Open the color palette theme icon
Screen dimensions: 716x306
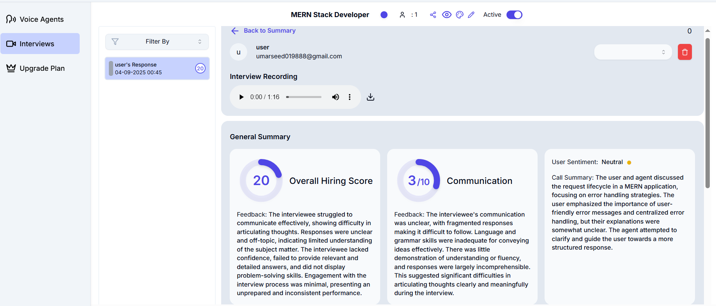tap(459, 15)
